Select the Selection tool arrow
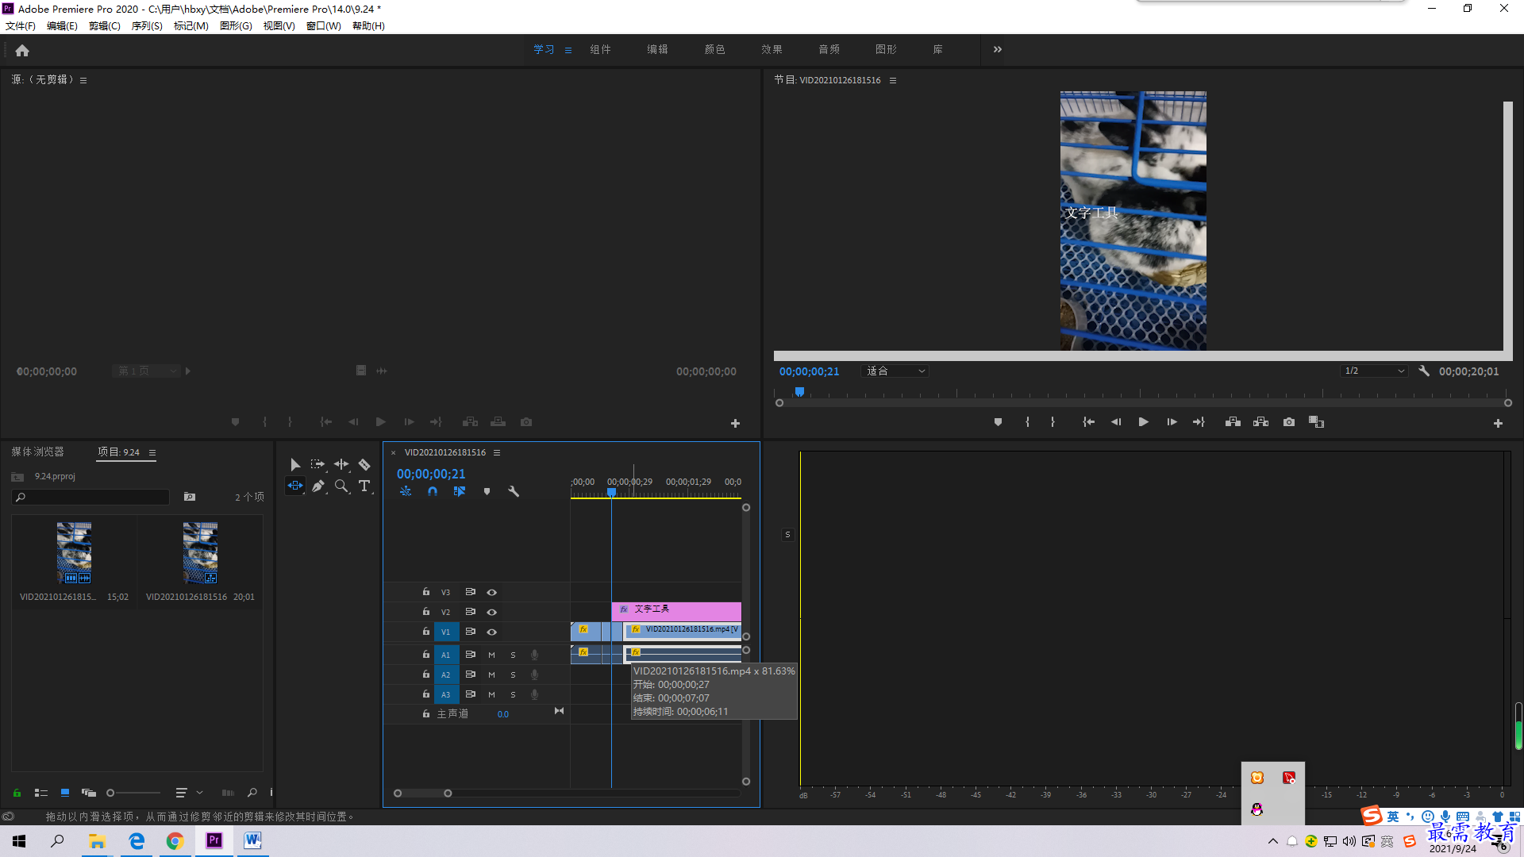The width and height of the screenshot is (1524, 857). 295,464
